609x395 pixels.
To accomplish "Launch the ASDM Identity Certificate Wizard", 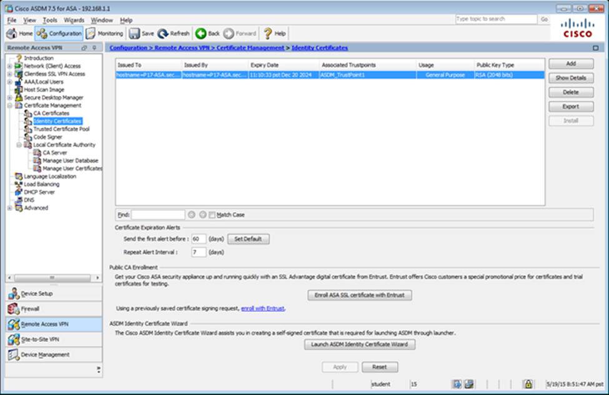I will click(359, 344).
